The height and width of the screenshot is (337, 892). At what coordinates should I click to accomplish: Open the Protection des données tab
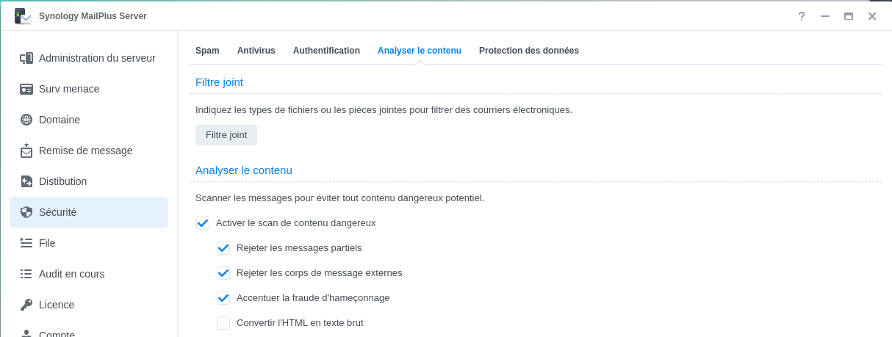(x=529, y=51)
